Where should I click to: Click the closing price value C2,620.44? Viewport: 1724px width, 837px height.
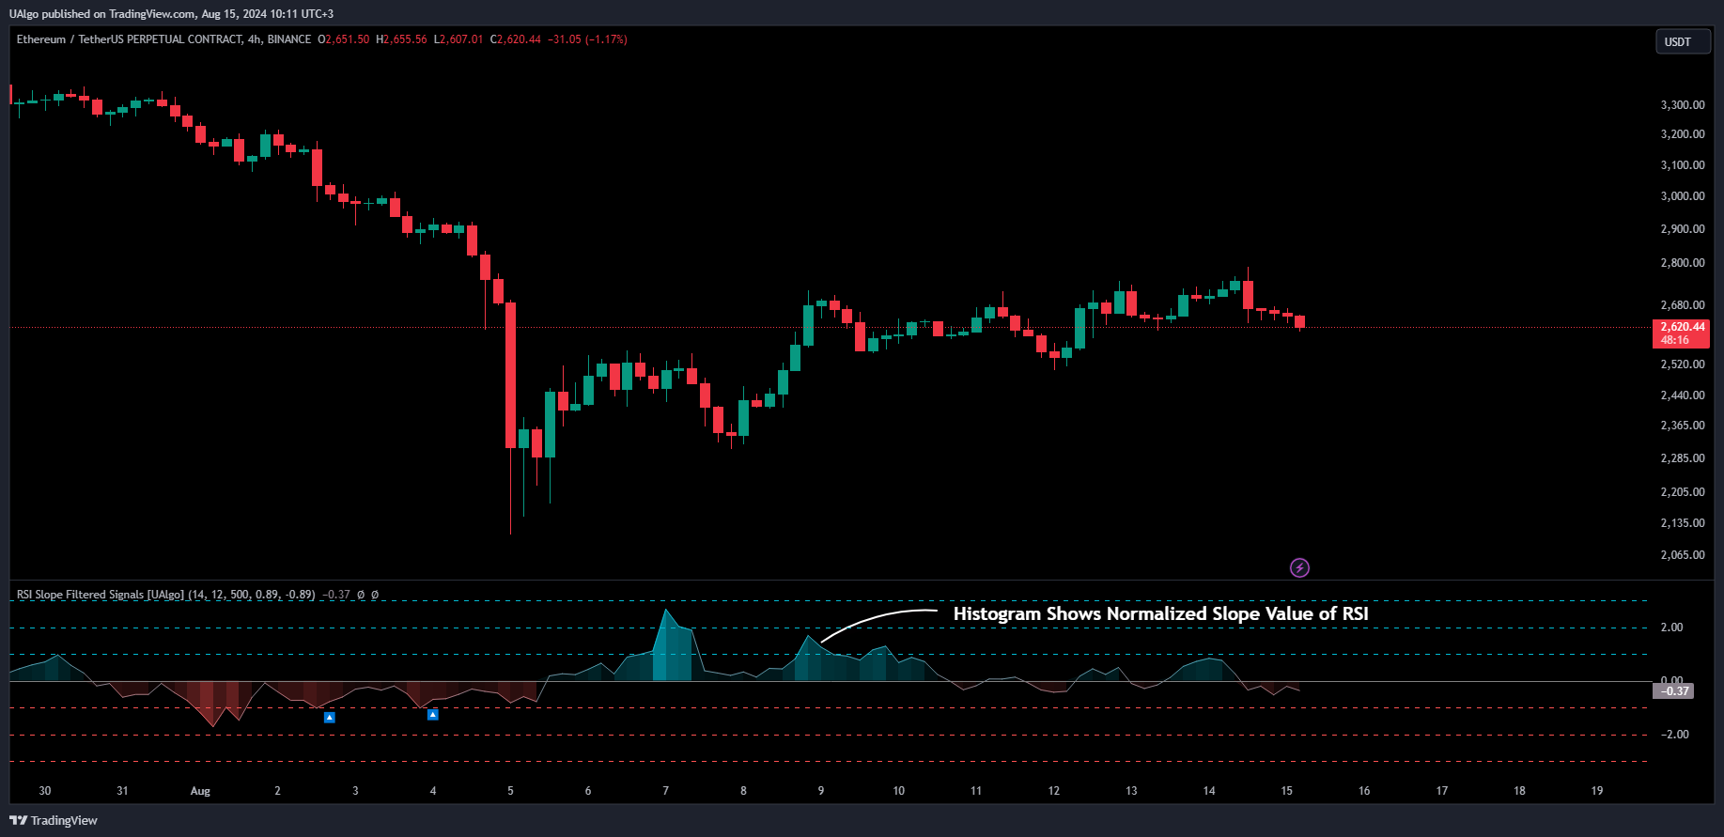[x=516, y=39]
